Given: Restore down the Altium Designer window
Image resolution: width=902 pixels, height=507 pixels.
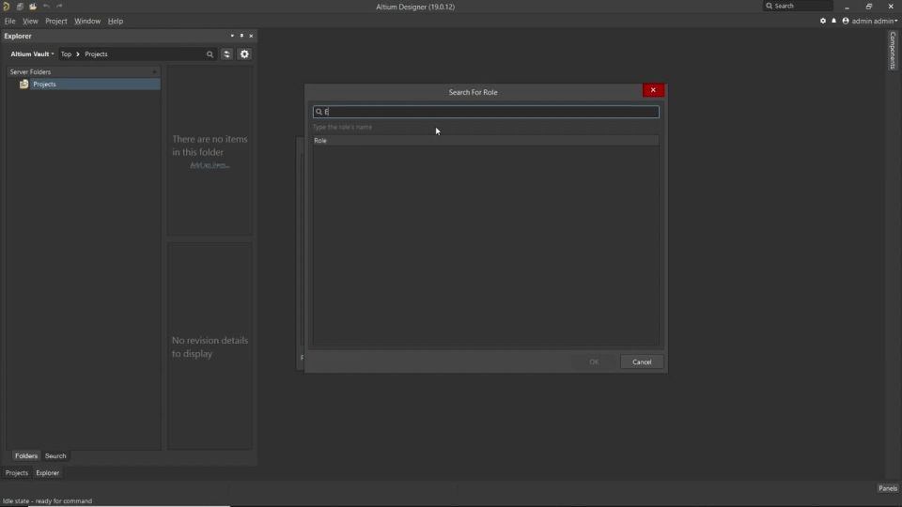Looking at the screenshot, I should tap(868, 7).
